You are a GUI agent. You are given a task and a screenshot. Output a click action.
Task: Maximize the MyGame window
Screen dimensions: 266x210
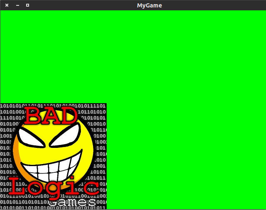[27, 5]
